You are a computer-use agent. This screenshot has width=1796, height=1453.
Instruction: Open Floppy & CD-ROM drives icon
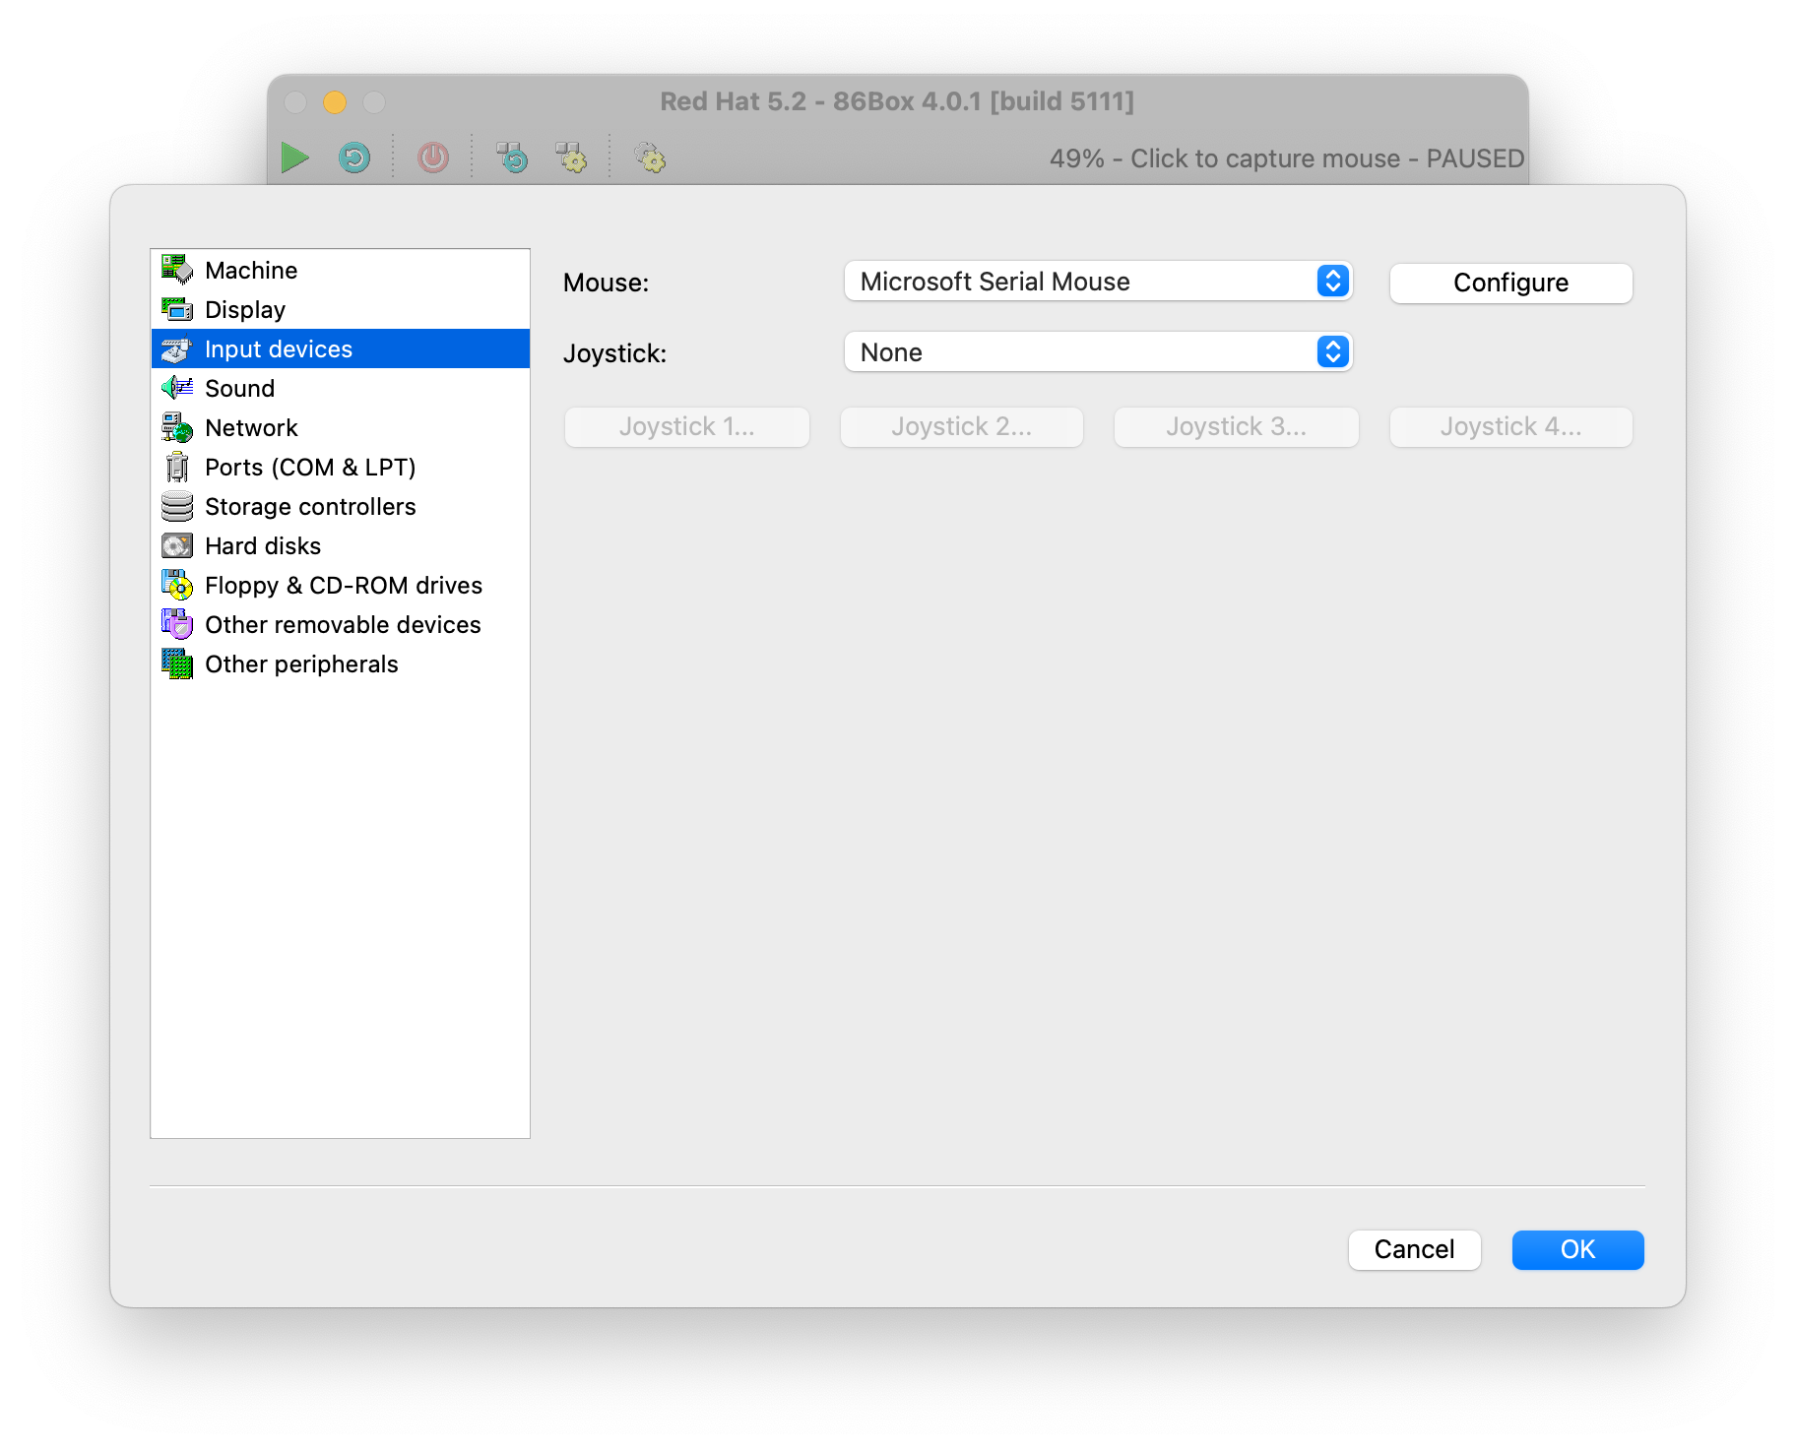(x=177, y=585)
